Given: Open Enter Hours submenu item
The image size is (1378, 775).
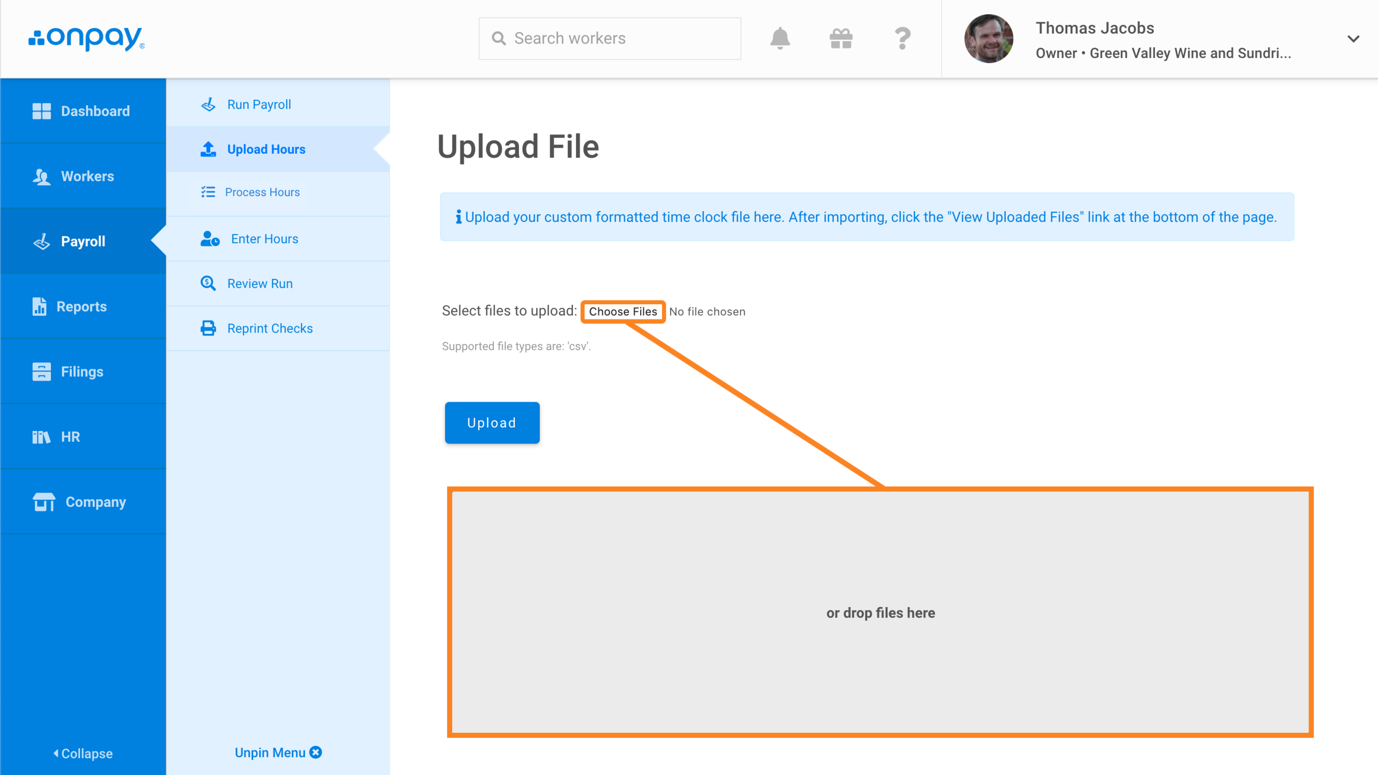Looking at the screenshot, I should point(278,239).
